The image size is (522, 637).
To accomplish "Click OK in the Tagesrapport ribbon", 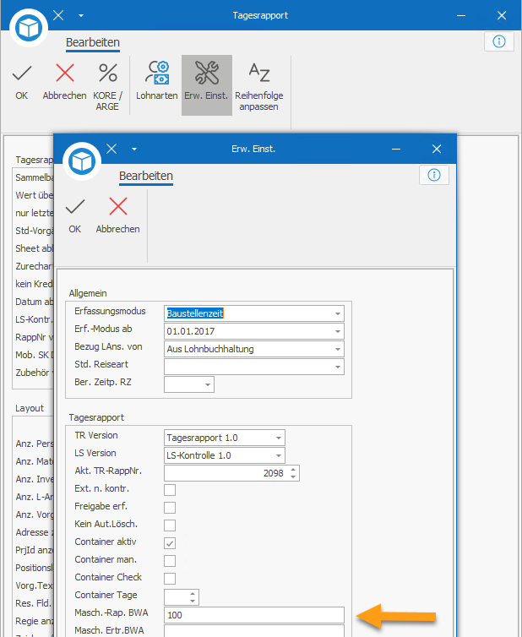I will [21, 83].
